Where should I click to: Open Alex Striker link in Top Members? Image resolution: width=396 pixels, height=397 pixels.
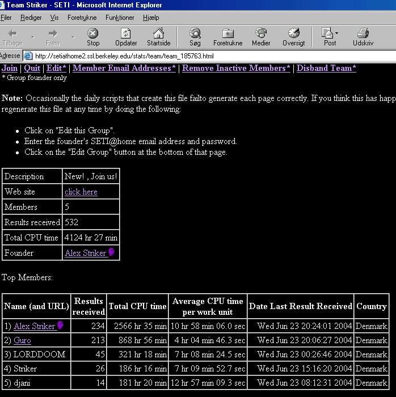[x=35, y=326]
